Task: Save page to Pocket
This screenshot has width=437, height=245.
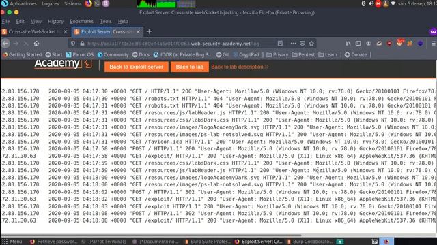Action: pyautogui.click(x=302, y=44)
